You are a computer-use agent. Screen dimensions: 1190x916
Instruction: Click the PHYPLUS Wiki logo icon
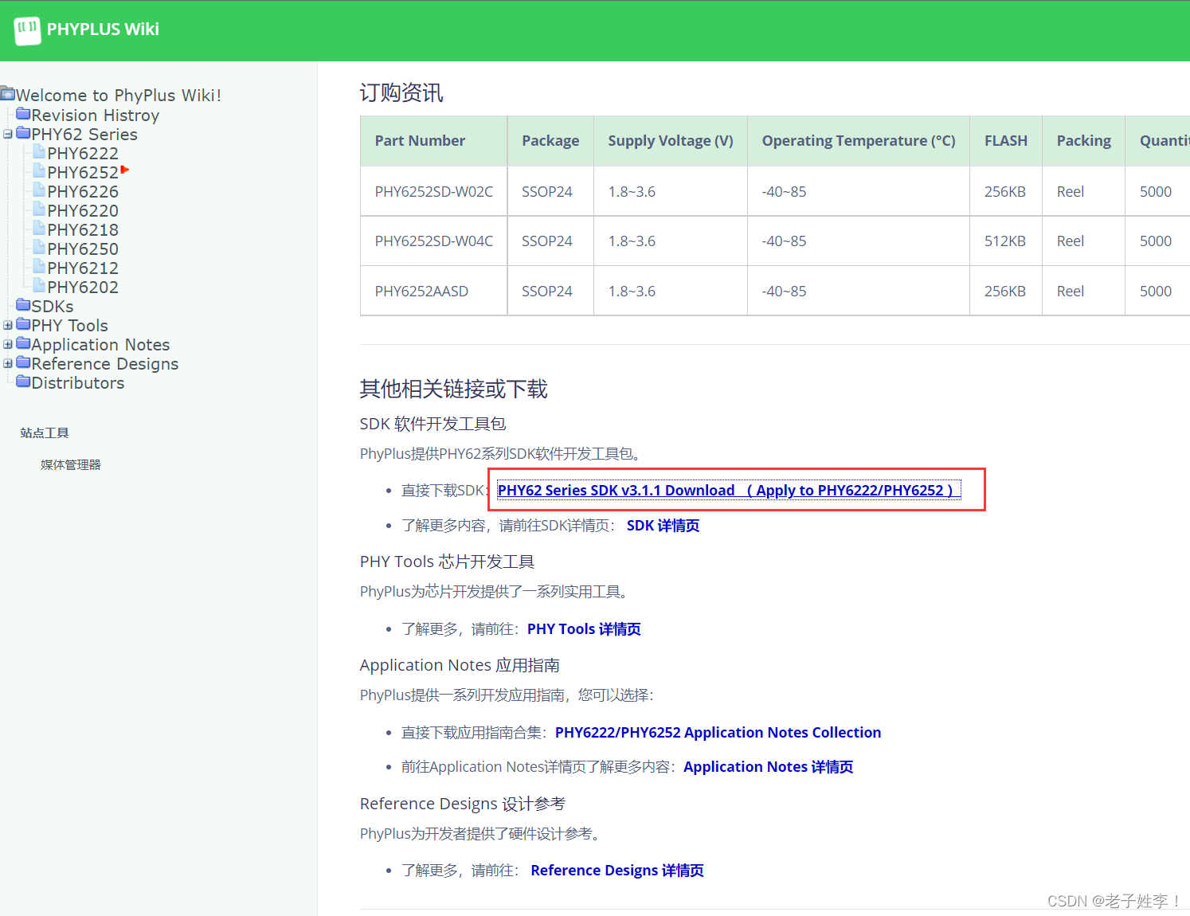pos(27,30)
